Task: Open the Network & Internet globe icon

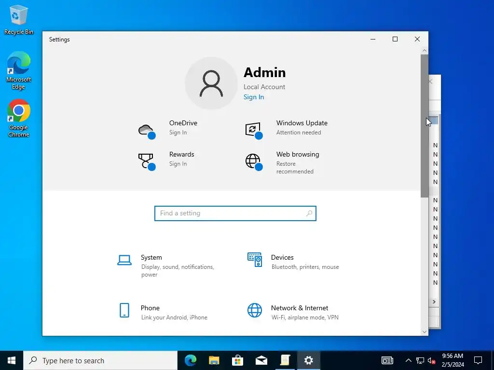Action: click(x=255, y=310)
